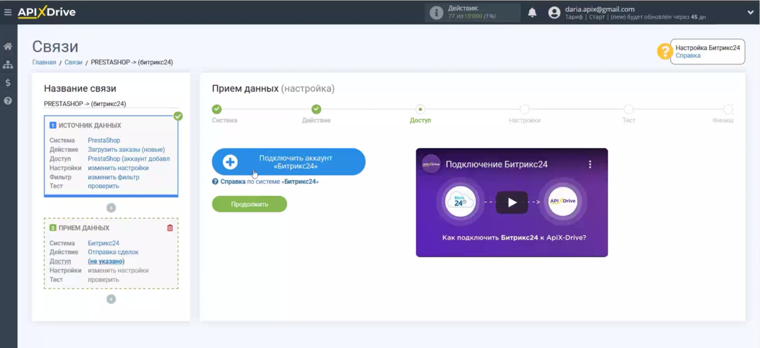Click изменить фильтр link

[x=113, y=177]
